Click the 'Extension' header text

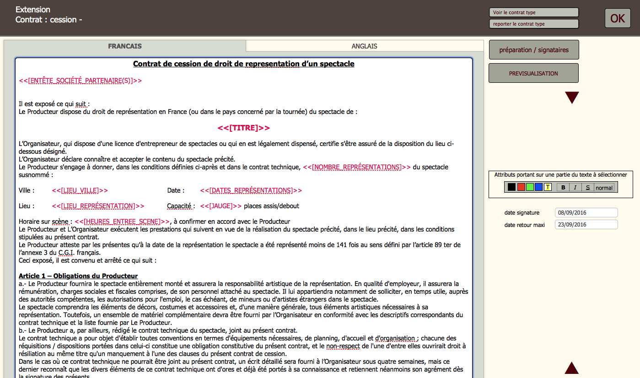(33, 10)
